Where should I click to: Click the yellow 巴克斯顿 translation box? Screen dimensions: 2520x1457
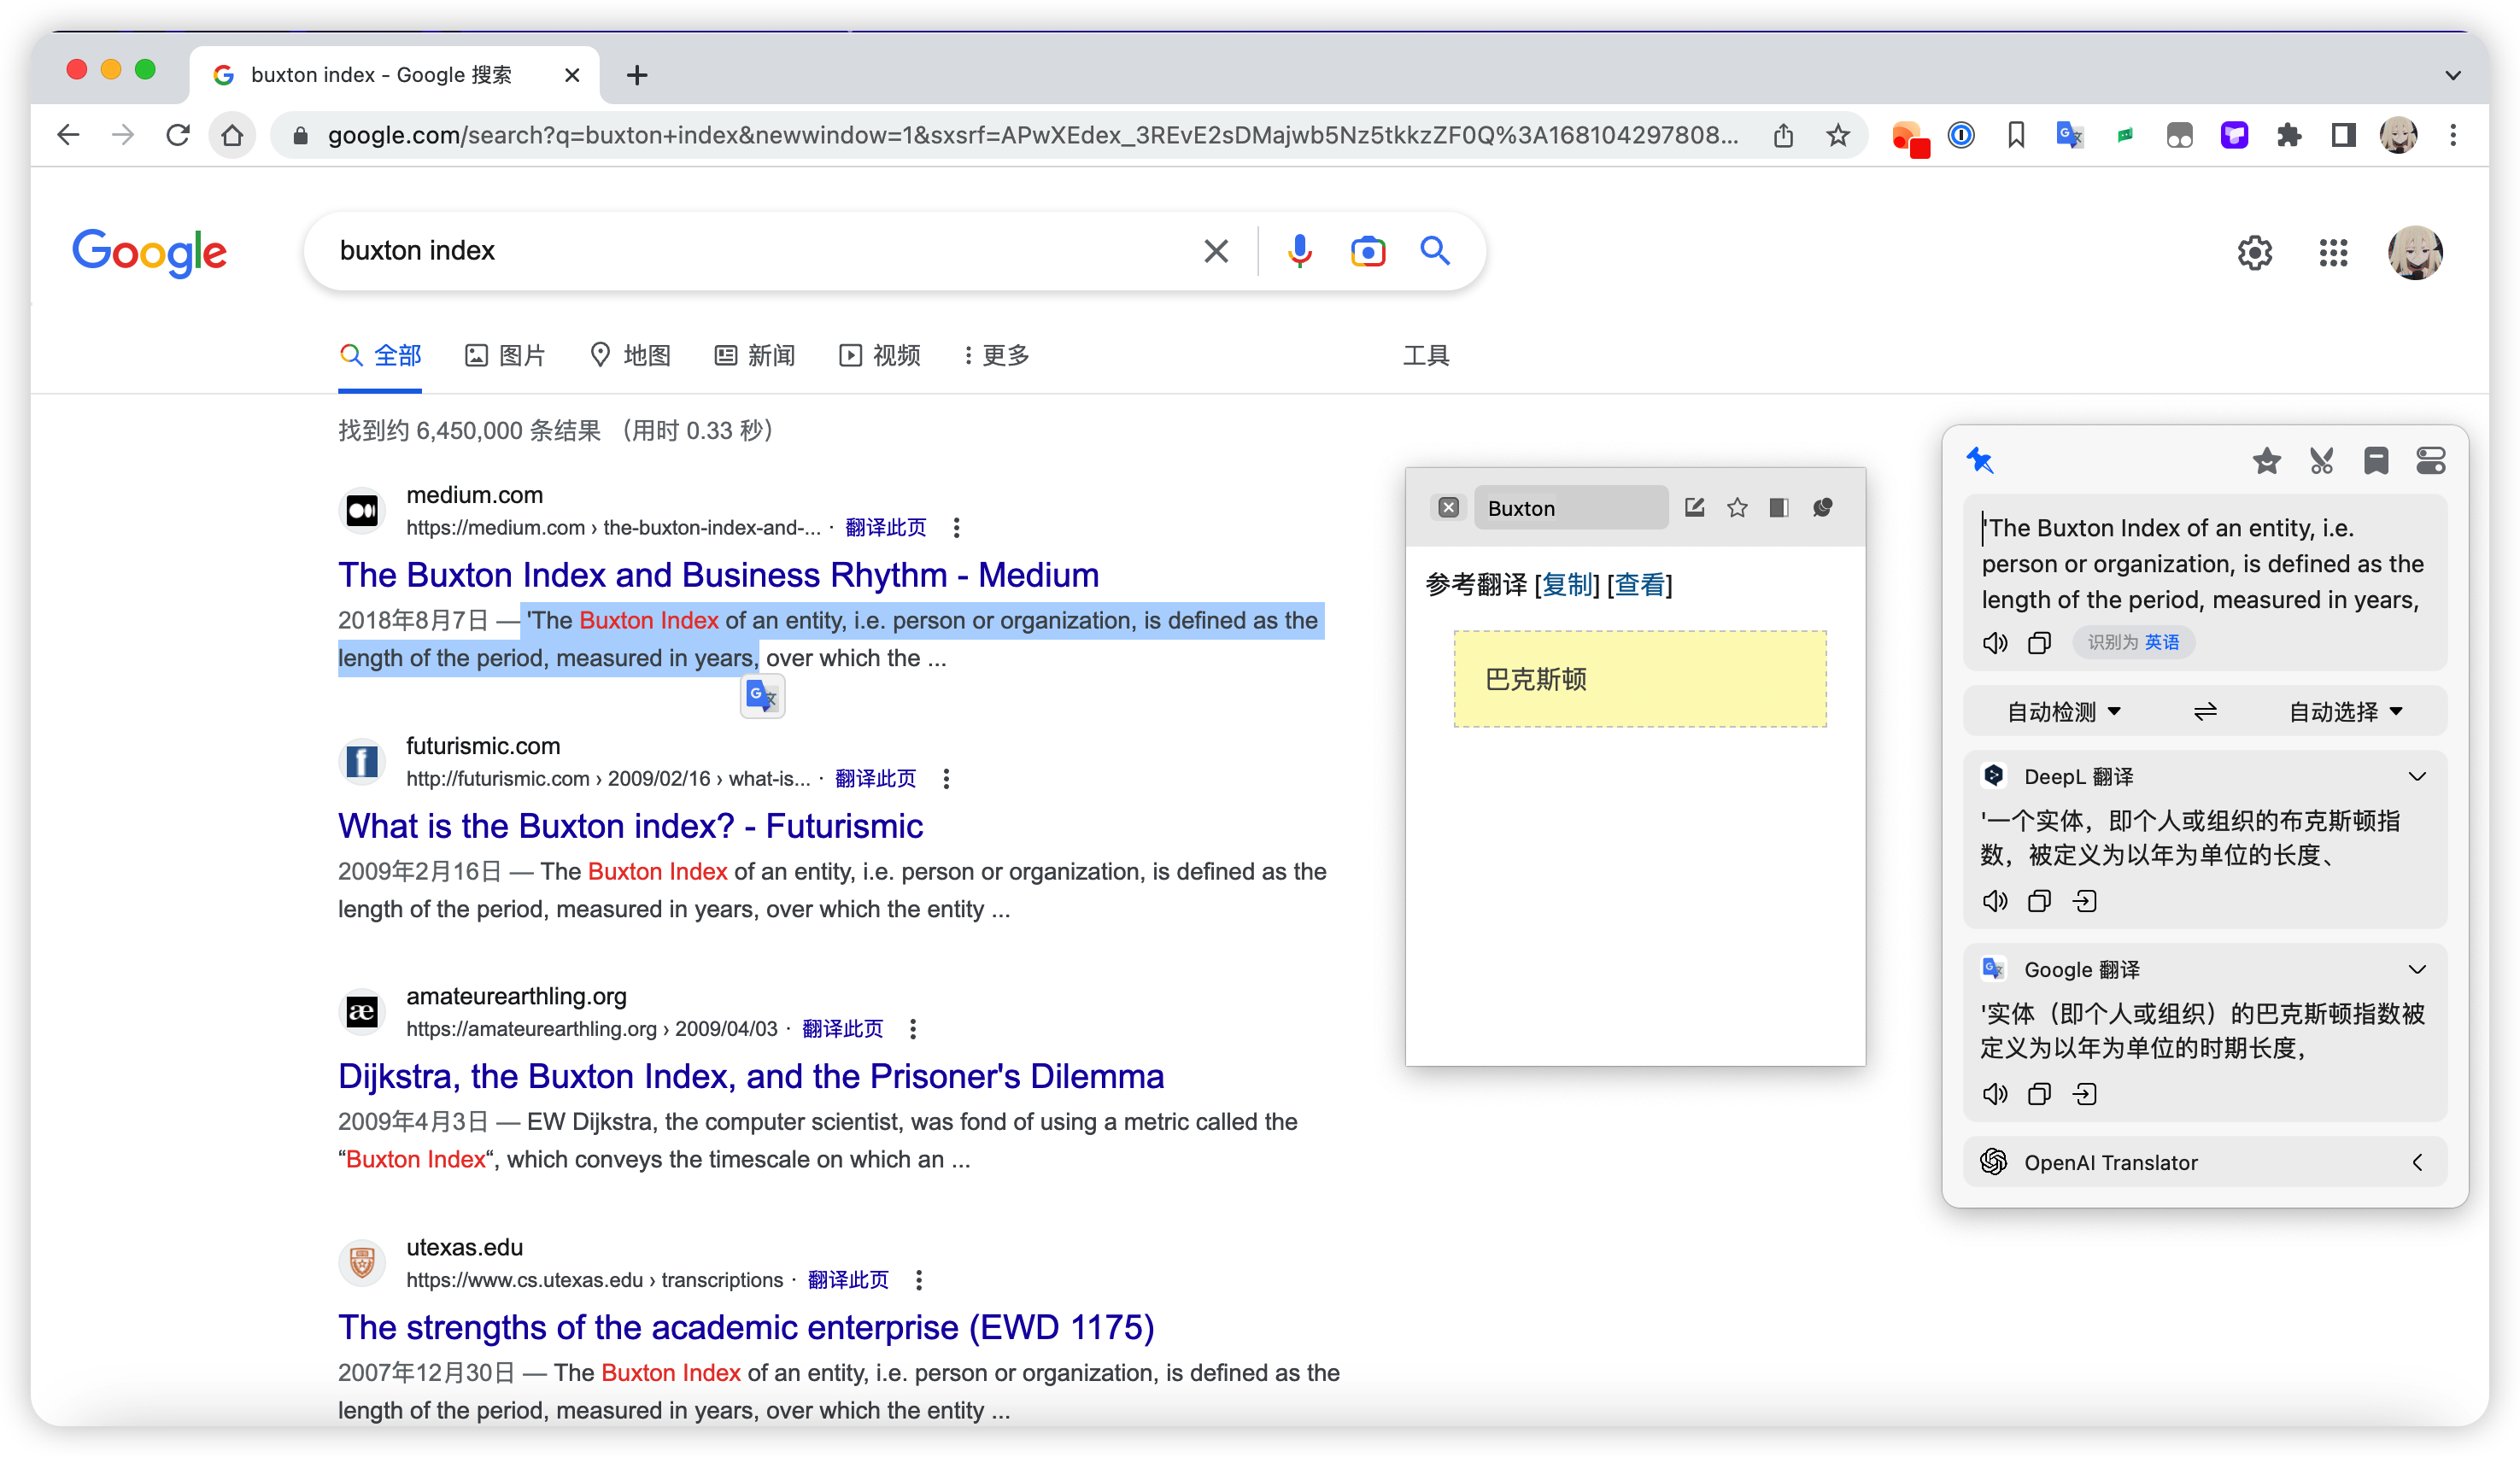(x=1640, y=679)
